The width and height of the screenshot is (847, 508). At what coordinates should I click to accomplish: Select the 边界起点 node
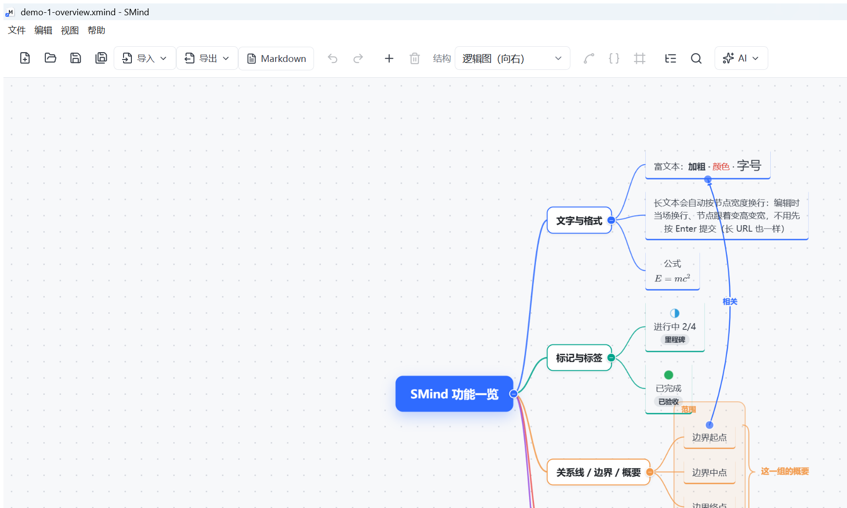coord(709,437)
